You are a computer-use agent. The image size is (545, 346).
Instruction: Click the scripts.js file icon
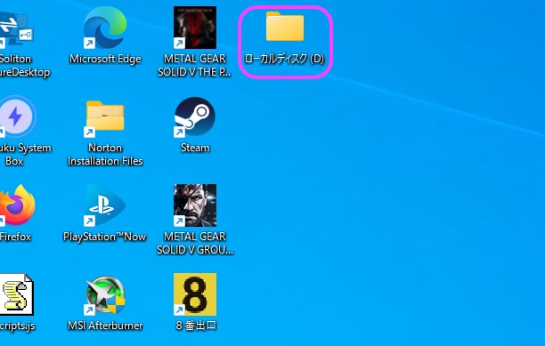16,294
